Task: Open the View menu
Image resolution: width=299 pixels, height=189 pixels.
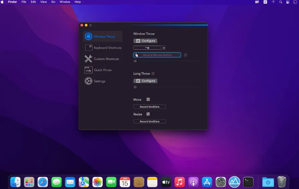Action: (x=43, y=2)
